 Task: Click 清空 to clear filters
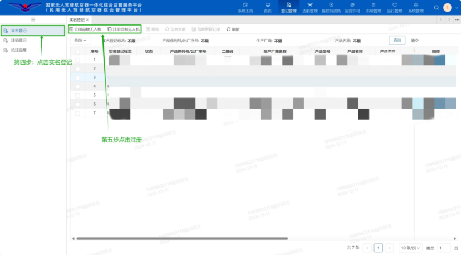[414, 41]
